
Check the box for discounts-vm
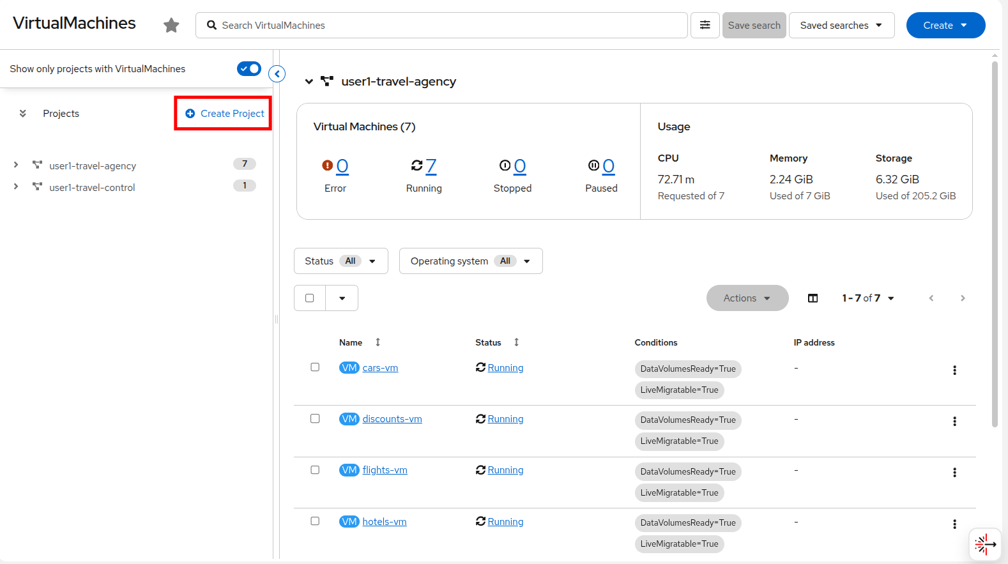point(315,419)
